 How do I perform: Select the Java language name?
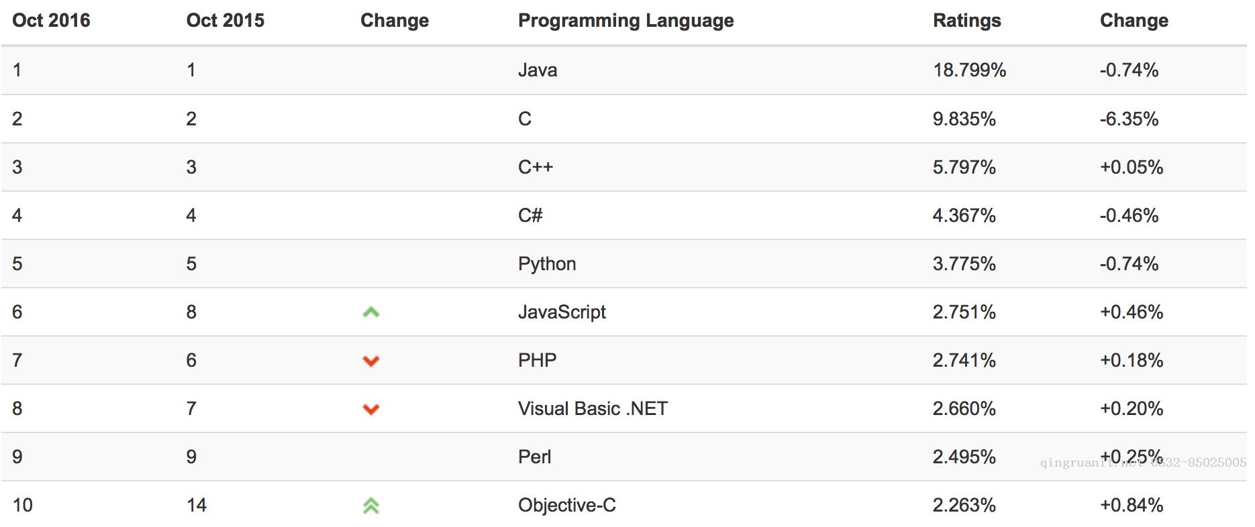tap(538, 70)
